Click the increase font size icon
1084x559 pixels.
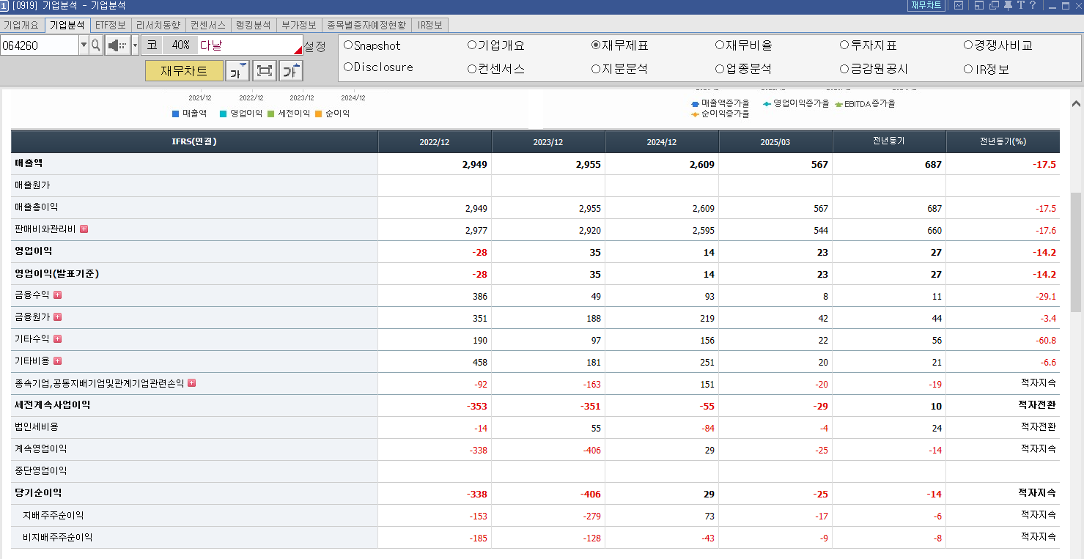(291, 71)
